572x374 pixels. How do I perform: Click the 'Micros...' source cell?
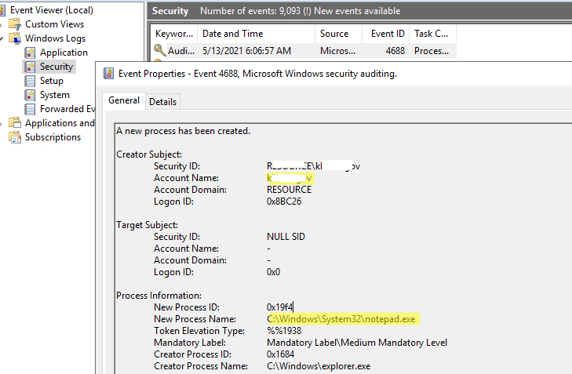pyautogui.click(x=338, y=51)
